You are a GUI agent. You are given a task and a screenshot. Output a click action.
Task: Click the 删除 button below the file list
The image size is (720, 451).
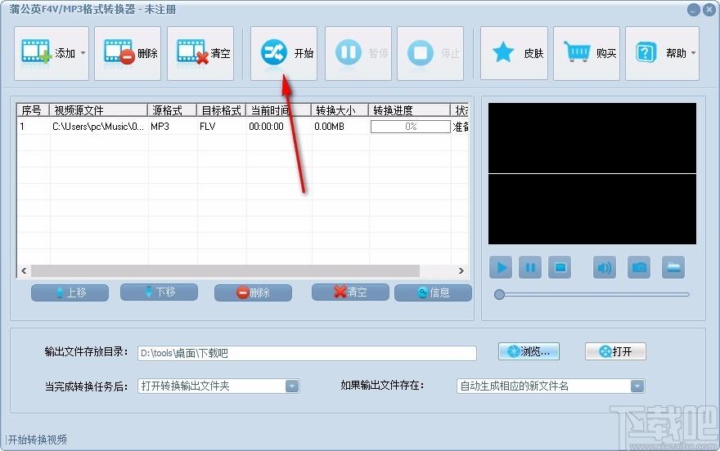click(253, 292)
